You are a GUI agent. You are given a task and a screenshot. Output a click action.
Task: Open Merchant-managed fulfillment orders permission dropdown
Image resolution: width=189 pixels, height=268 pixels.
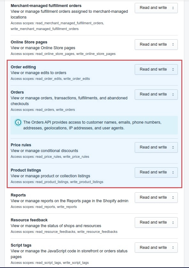156,8
